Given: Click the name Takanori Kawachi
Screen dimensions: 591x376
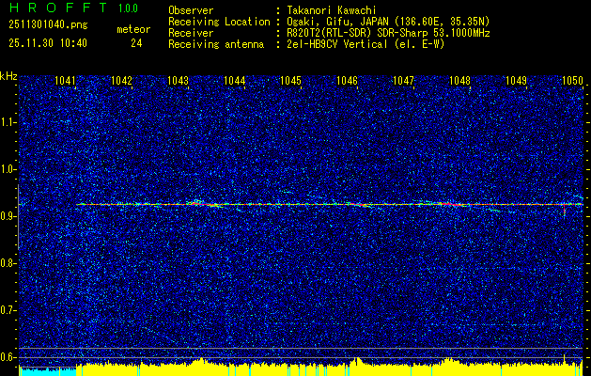Looking at the screenshot, I should [x=332, y=10].
